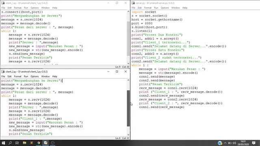Click 'port = 8080' line in server.py
The height and width of the screenshot is (146, 260).
tap(142, 24)
